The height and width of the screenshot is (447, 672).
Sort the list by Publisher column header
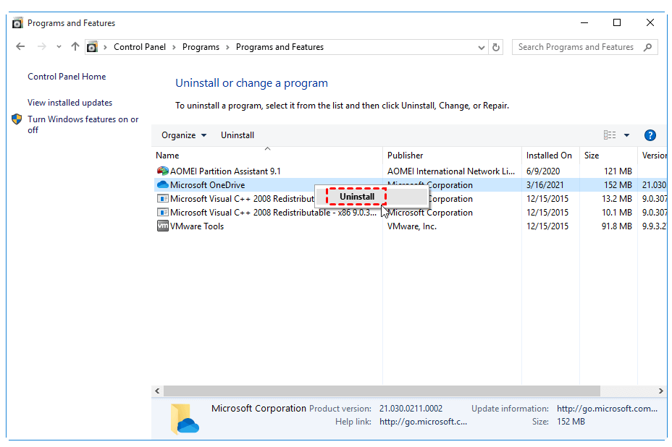[x=406, y=156]
